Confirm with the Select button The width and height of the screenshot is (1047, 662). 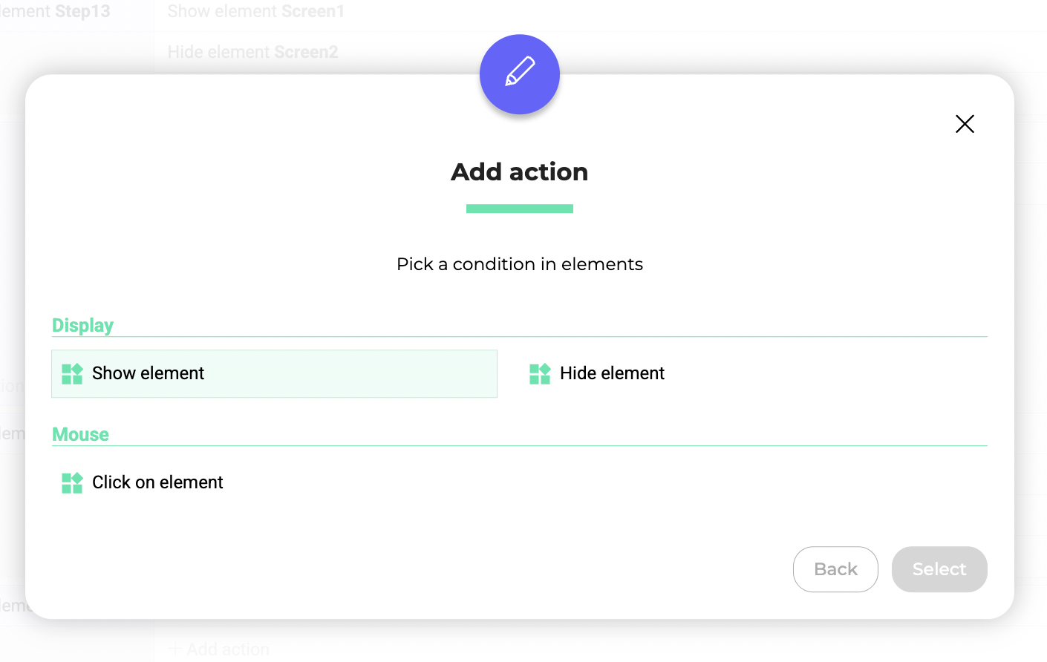(x=939, y=569)
